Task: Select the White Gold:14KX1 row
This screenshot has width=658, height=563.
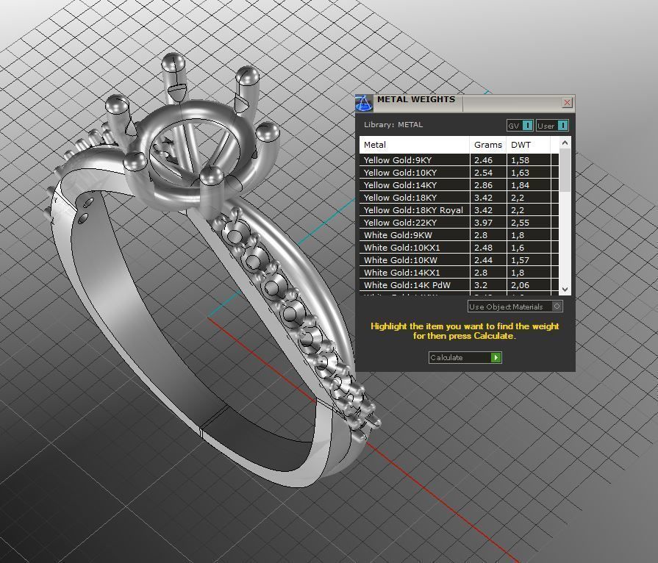Action: click(459, 273)
